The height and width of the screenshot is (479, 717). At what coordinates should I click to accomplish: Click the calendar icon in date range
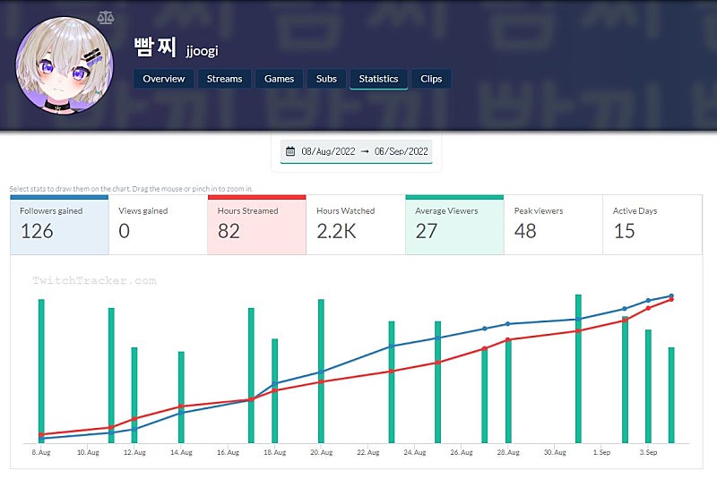point(290,151)
